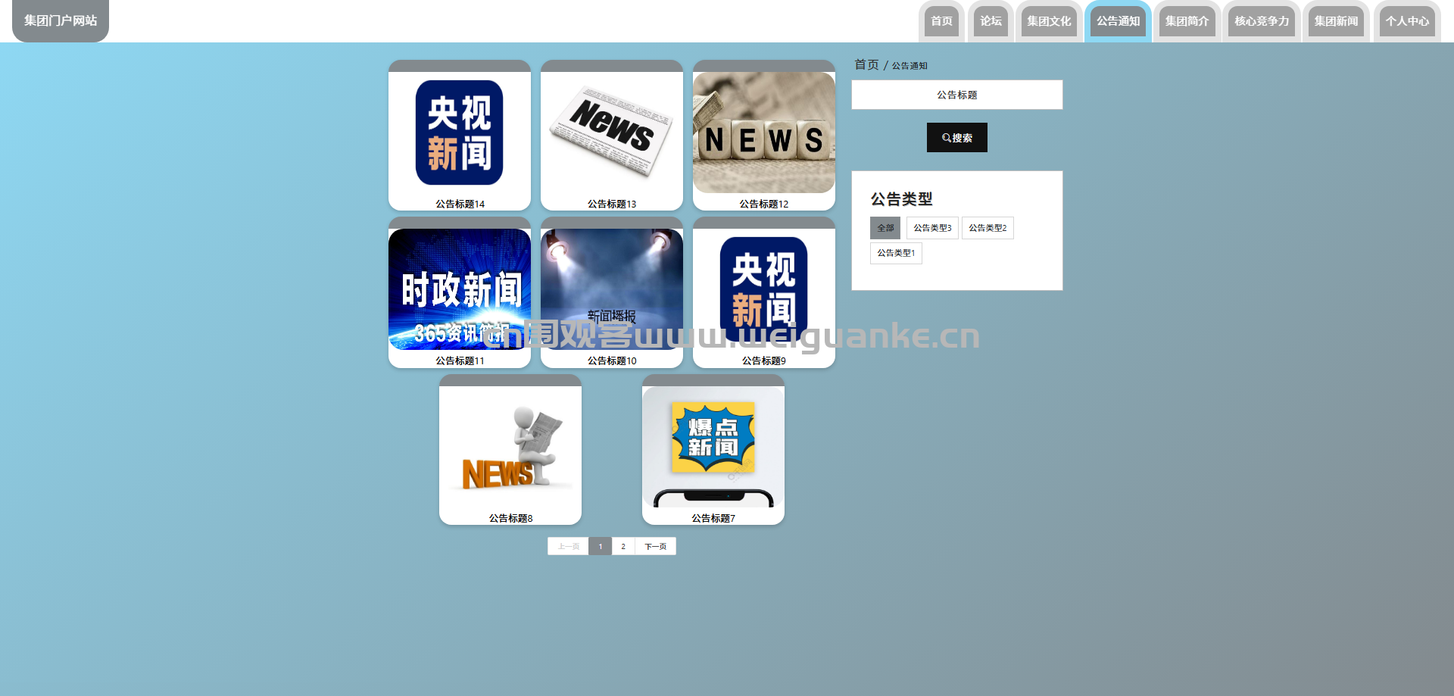Focus the 公告标题 search input field
The height and width of the screenshot is (696, 1454).
tap(957, 95)
